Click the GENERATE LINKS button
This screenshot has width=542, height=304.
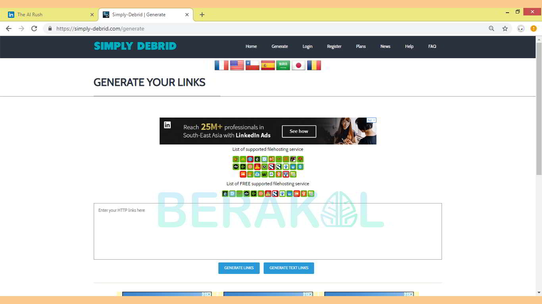tap(239, 268)
